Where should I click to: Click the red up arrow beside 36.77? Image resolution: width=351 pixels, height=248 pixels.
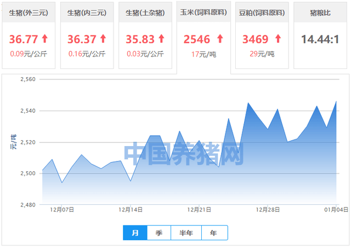coord(45,38)
